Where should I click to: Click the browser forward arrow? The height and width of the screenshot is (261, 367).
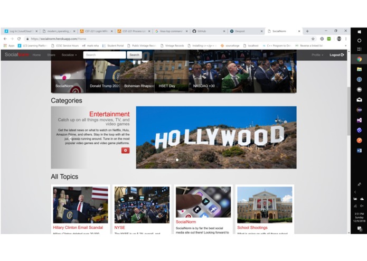point(12,39)
